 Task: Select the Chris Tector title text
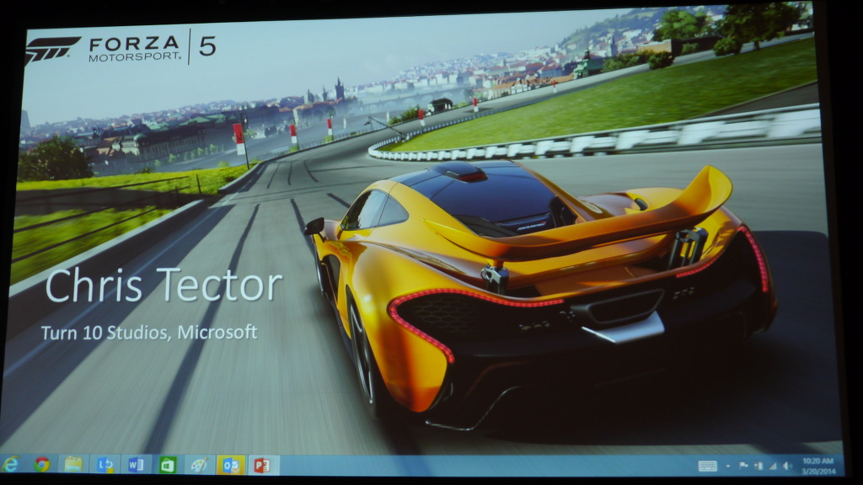[x=163, y=285]
